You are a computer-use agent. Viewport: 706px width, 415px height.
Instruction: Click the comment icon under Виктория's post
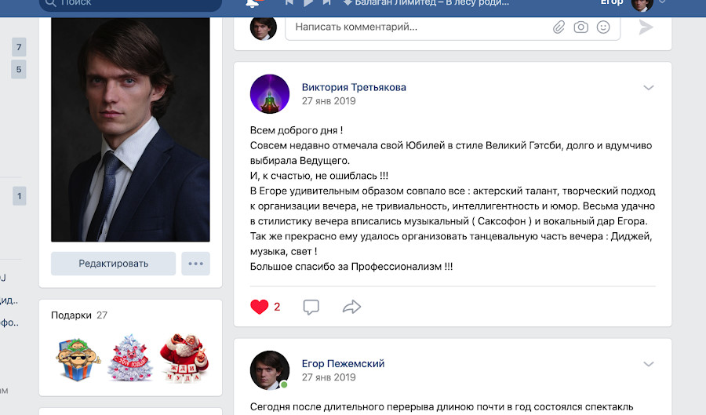[x=311, y=307]
